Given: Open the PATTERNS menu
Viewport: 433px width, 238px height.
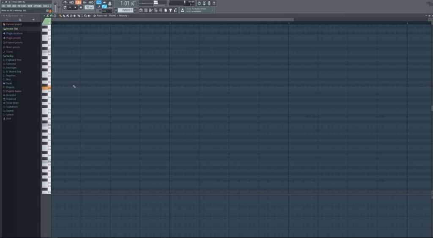Looking at the screenshot, I should tap(22, 6).
